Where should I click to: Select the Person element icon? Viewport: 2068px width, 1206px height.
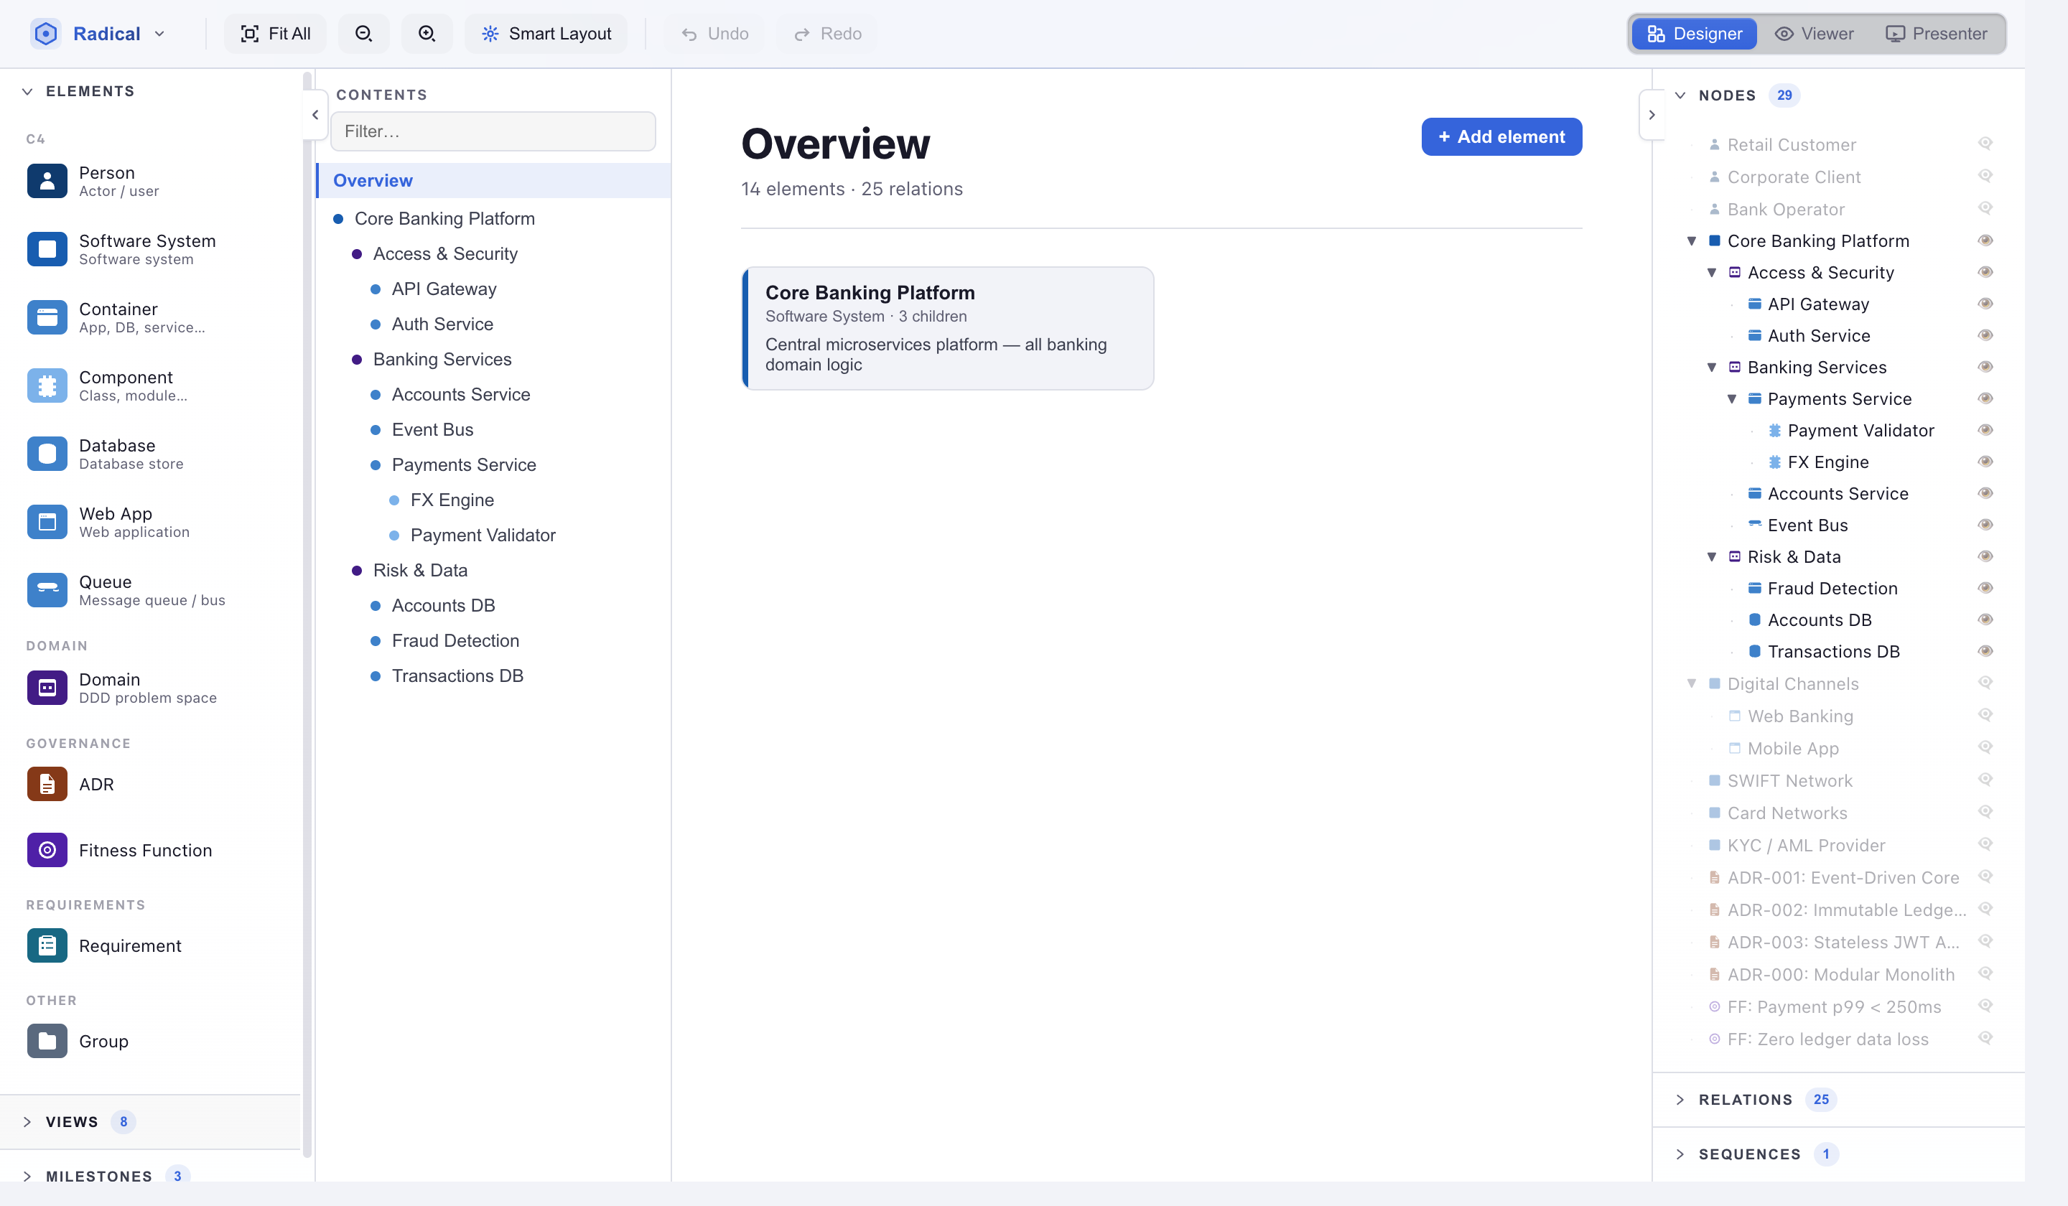pyautogui.click(x=47, y=182)
